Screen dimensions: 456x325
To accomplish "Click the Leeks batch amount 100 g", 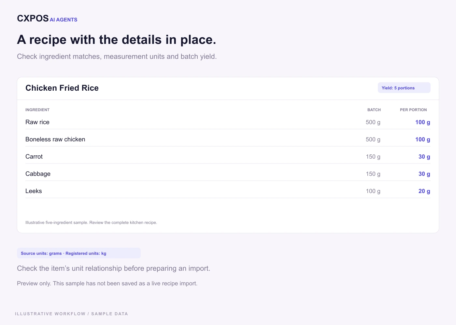I will coord(373,191).
